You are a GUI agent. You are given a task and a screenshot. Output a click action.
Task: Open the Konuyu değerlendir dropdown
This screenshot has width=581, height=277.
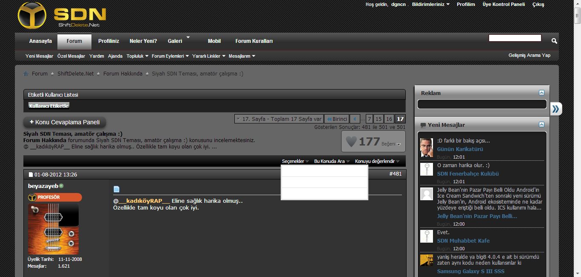point(377,161)
